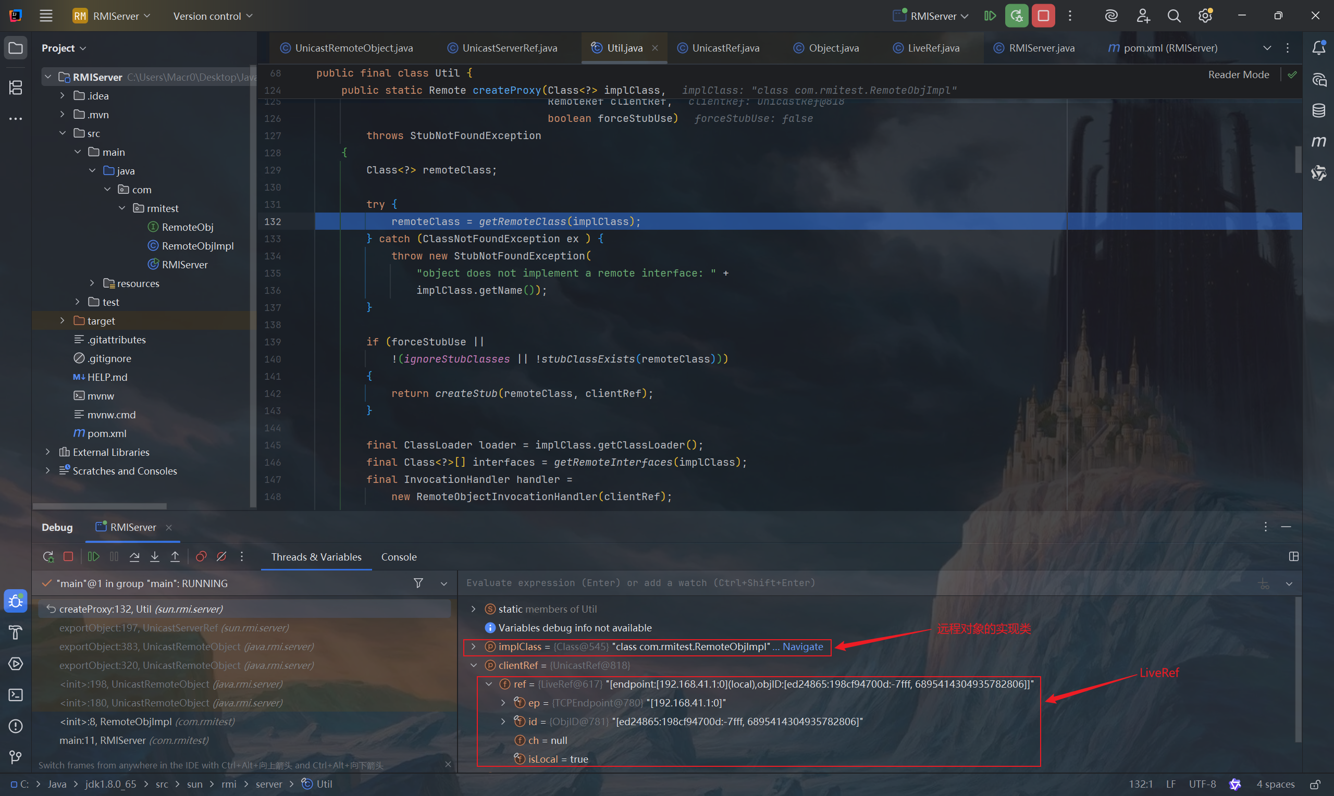The image size is (1334, 796).
Task: Click the editor vertical scrollbar thumb
Action: pos(1298,159)
